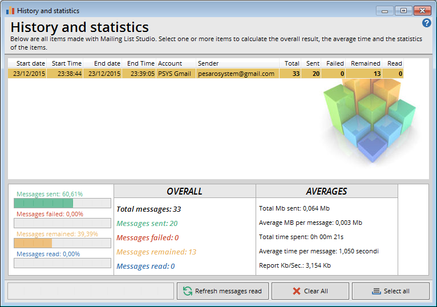The image size is (437, 307).
Task: Click the list icon on Select all
Action: (376, 291)
